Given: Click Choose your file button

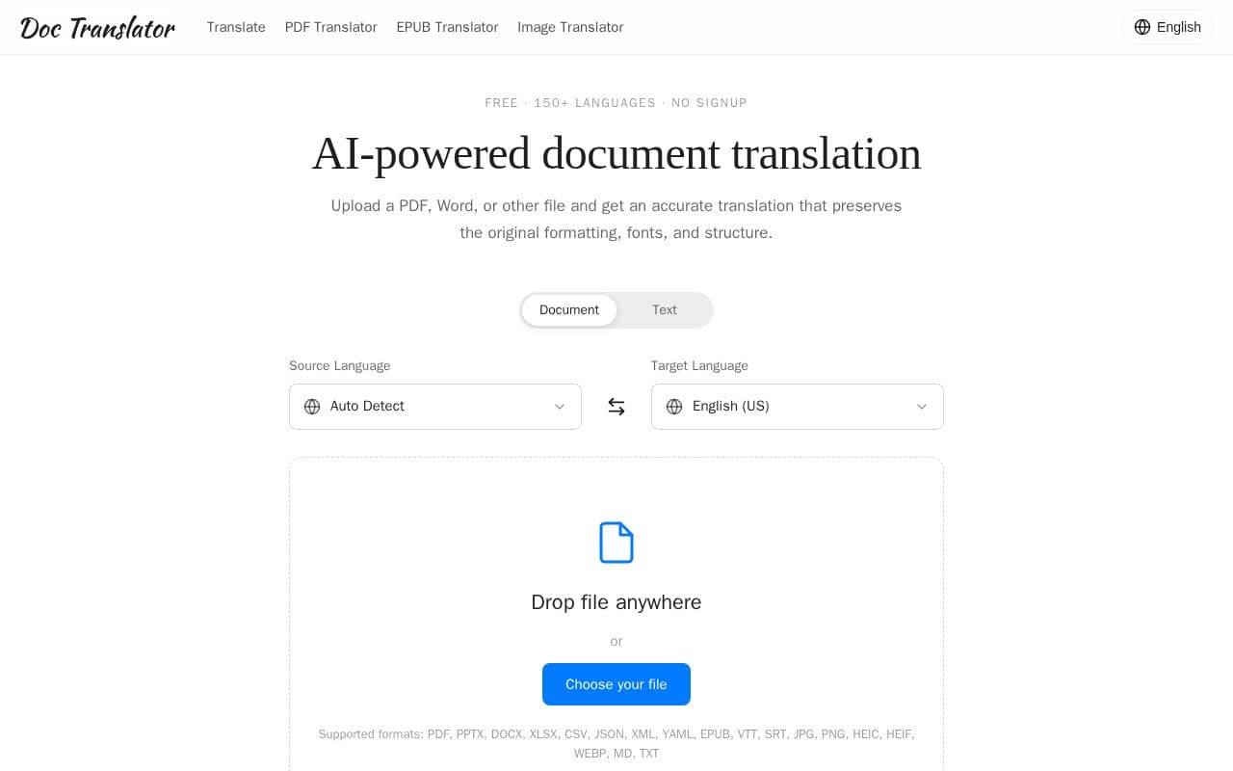Looking at the screenshot, I should click(616, 684).
